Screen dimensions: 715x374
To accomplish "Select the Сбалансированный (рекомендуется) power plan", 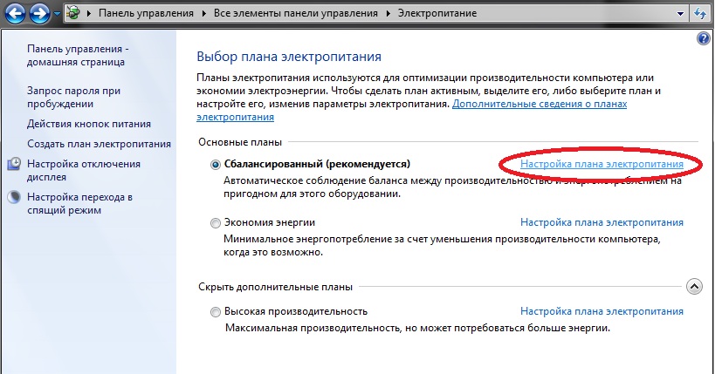I will pyautogui.click(x=216, y=164).
